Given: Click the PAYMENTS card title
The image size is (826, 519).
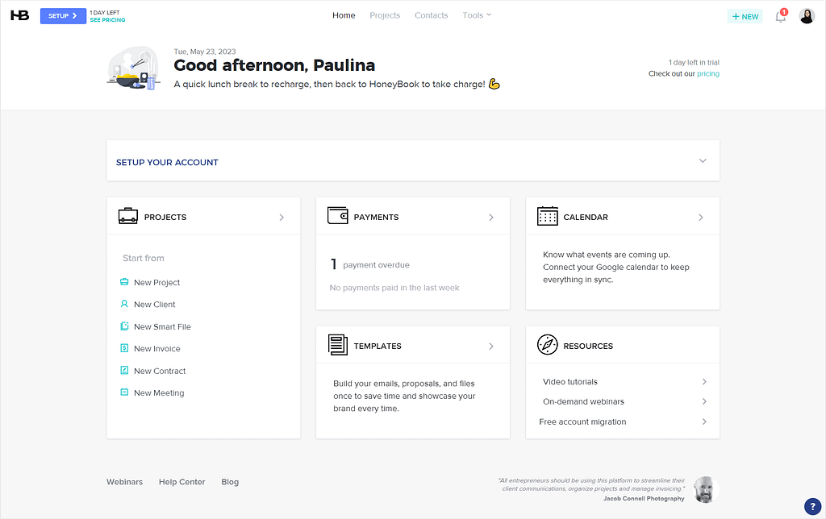Looking at the screenshot, I should tap(376, 217).
